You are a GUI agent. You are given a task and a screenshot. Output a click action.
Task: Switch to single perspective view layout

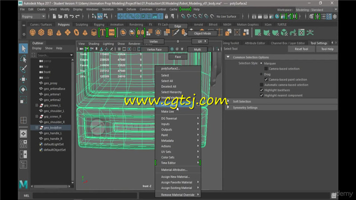tap(24, 134)
